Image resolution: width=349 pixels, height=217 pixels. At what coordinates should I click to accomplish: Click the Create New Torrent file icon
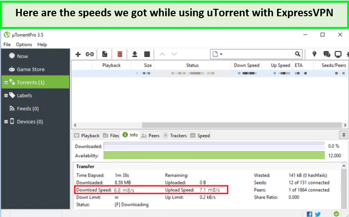tap(104, 54)
